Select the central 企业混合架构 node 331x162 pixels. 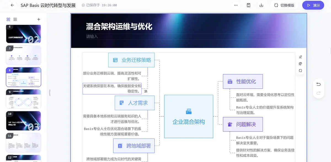pos(189,116)
